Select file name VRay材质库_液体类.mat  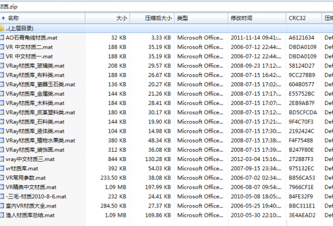(x=35, y=131)
